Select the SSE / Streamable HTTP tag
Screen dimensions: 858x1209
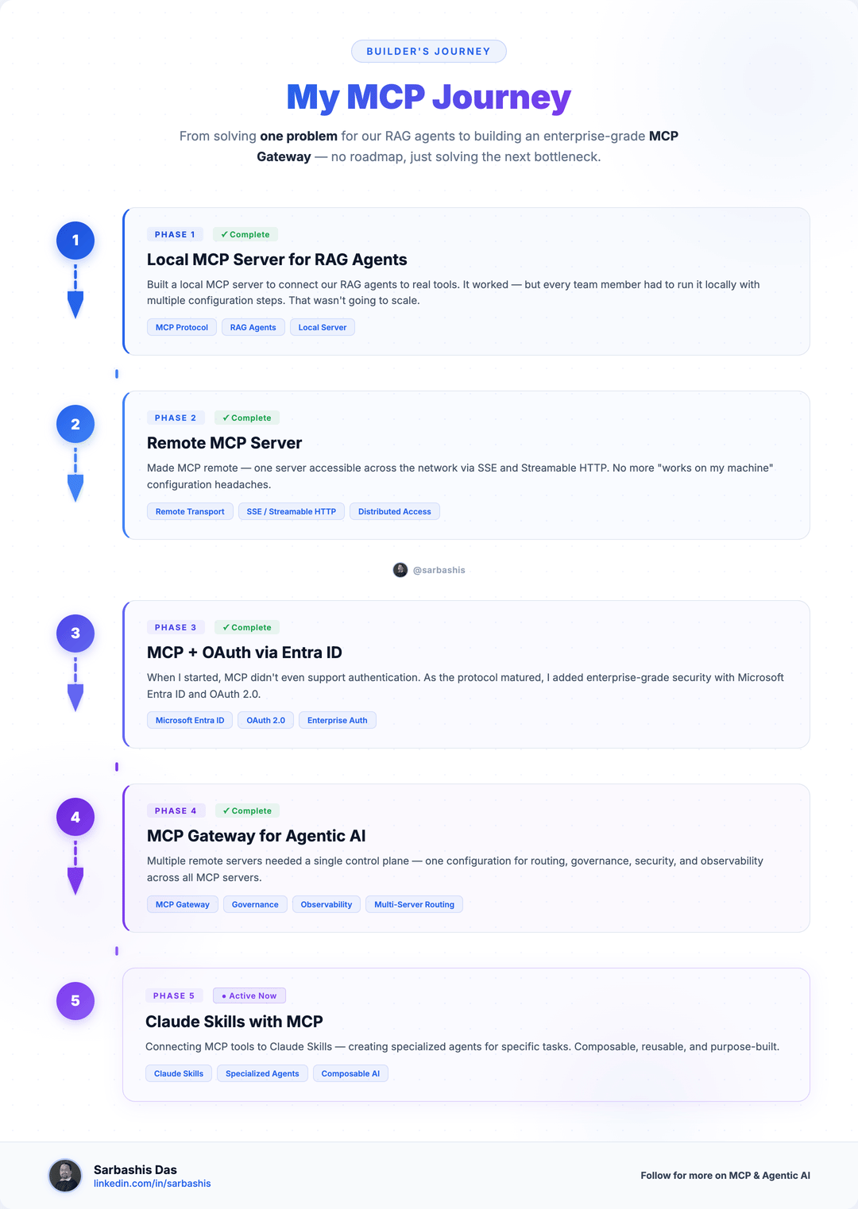click(292, 512)
